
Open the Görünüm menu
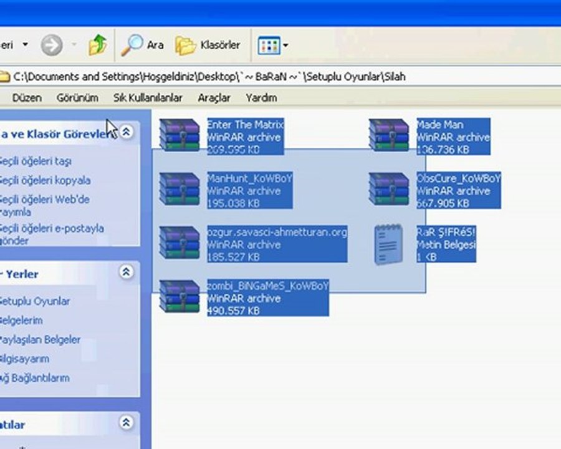(77, 98)
